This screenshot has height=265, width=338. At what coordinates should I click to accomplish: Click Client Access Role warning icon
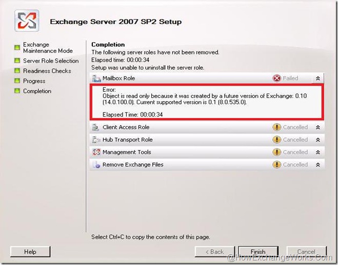(x=276, y=127)
